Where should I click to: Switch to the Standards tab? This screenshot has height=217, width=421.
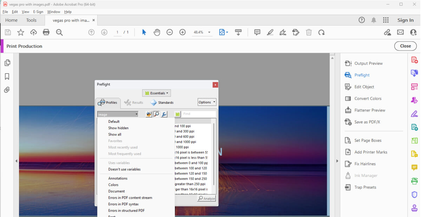tap(162, 103)
